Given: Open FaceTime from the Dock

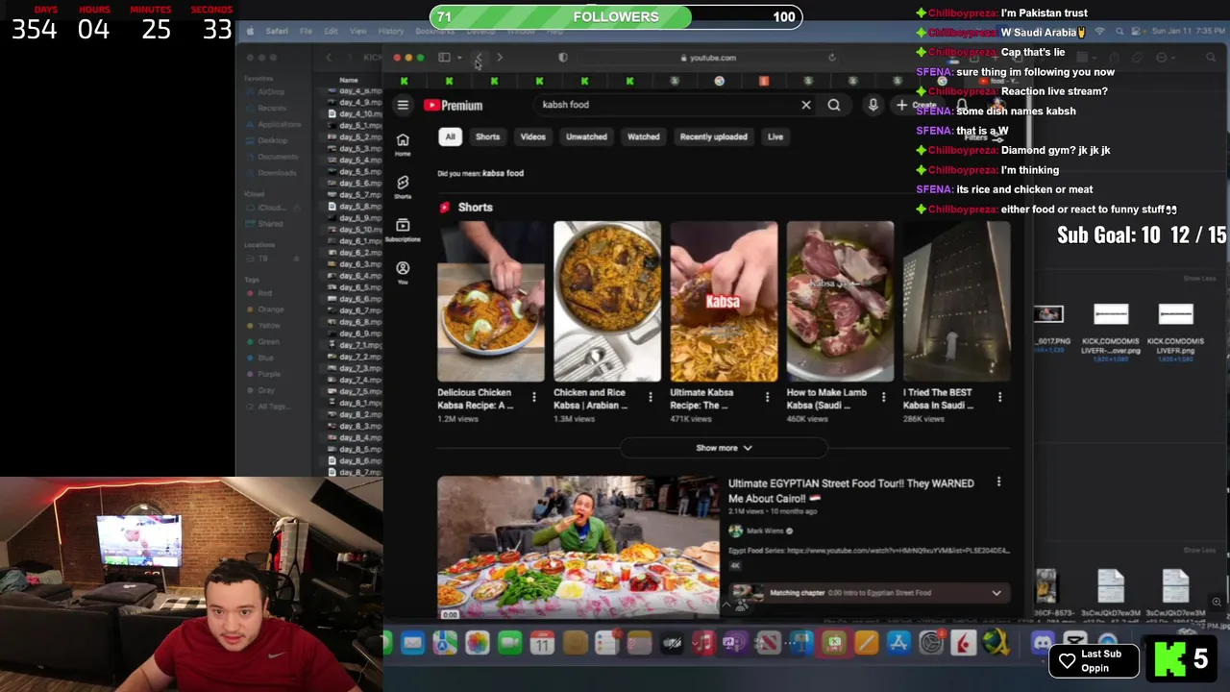Looking at the screenshot, I should 509,642.
